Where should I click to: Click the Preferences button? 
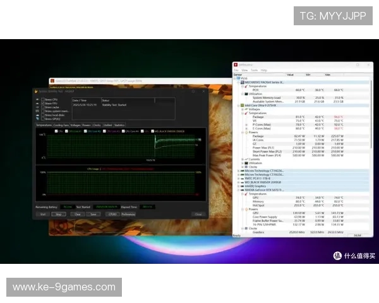(129, 214)
